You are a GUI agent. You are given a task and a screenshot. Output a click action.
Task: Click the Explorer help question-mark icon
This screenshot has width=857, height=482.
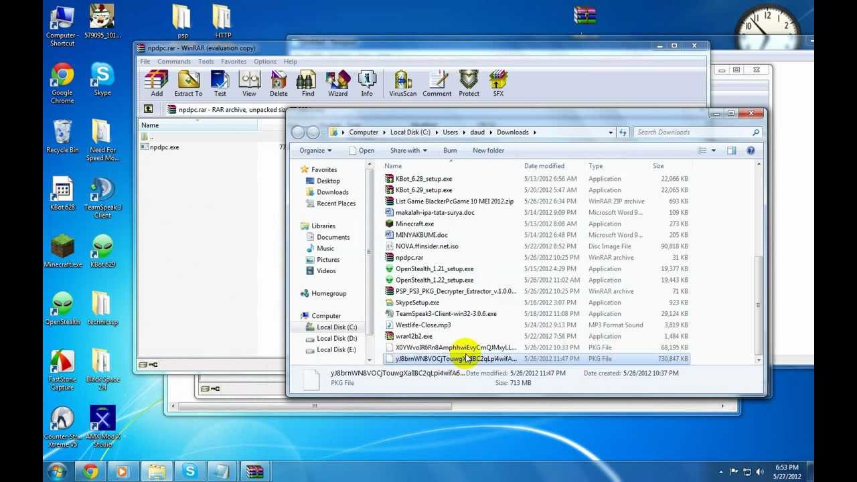(x=751, y=151)
